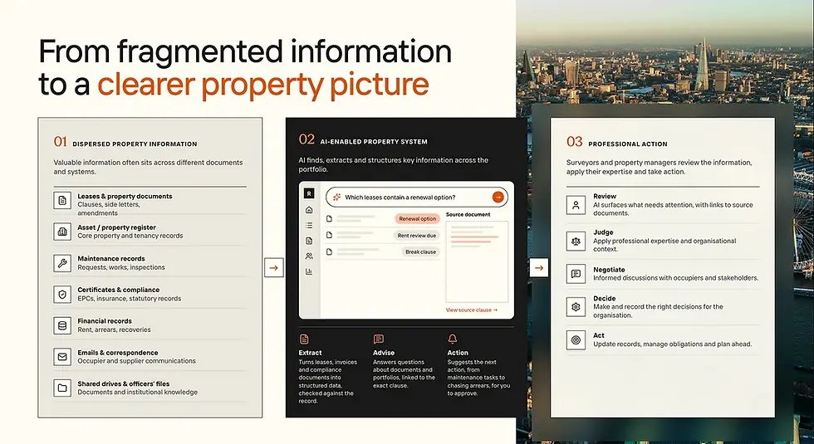Click the 'Extract' feature title
Image resolution: width=814 pixels, height=444 pixels.
[x=310, y=353]
